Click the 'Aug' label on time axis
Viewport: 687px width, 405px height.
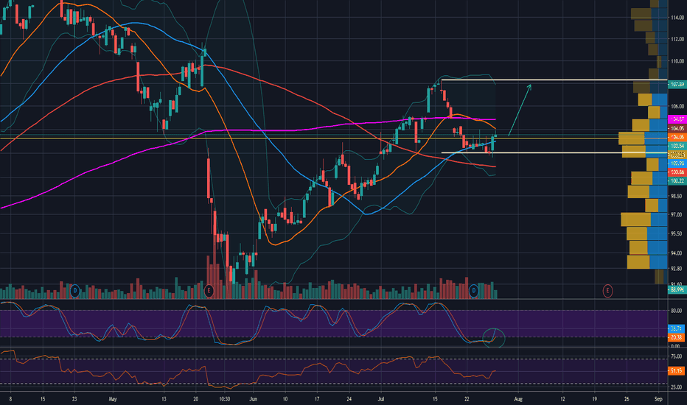(518, 399)
